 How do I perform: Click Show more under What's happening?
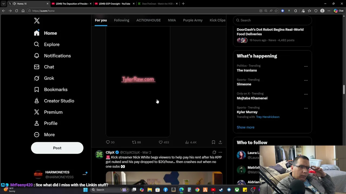click(x=245, y=127)
